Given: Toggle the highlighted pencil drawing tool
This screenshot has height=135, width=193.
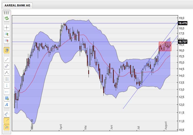Looking at the screenshot, I should (x=7, y=121).
